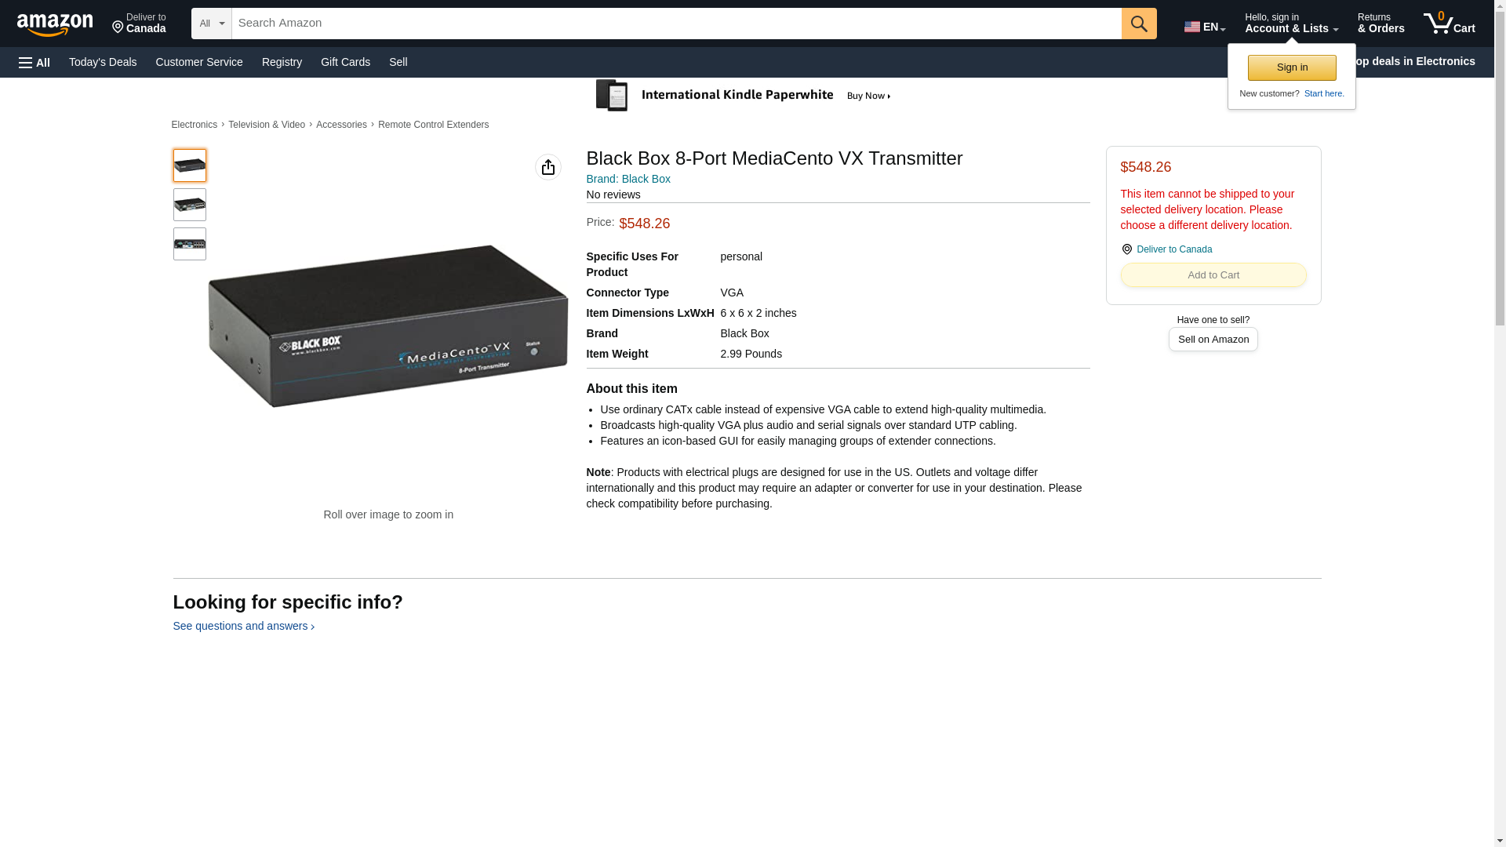Screen dimensions: 1506x847
Task: Open the EN language flag selector
Action: [x=1204, y=27]
